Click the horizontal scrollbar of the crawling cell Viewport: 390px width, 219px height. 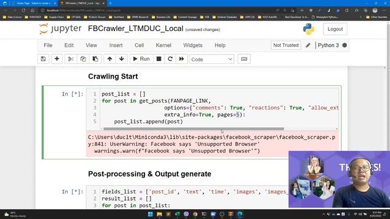(194, 129)
